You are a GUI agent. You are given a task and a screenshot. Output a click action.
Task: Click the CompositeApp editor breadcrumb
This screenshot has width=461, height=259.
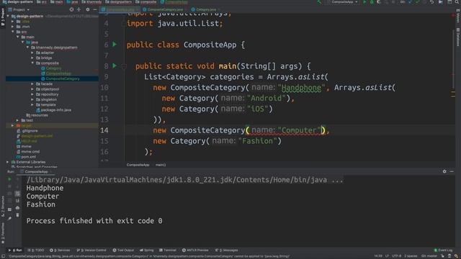138,165
